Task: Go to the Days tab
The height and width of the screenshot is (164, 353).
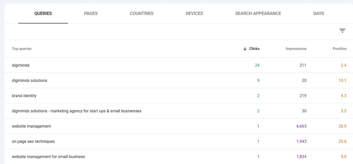Action: pyautogui.click(x=319, y=13)
